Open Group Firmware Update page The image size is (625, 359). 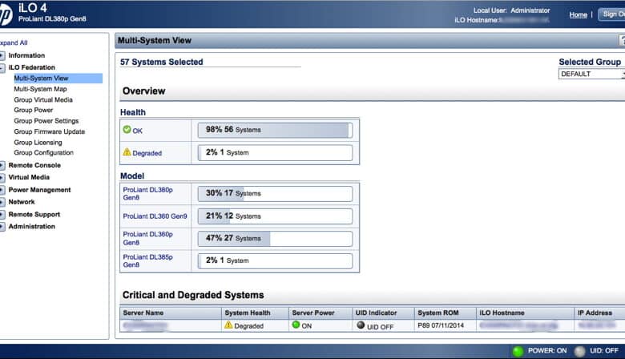click(50, 131)
